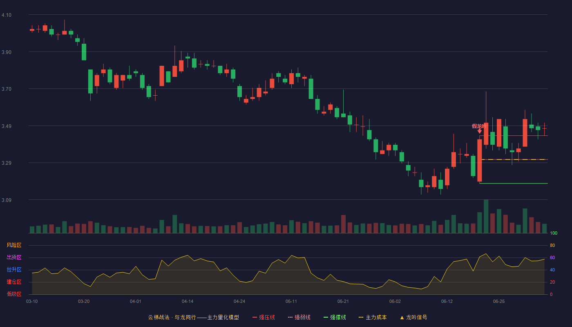Click the 05-21 date label
The height and width of the screenshot is (327, 572).
click(343, 301)
